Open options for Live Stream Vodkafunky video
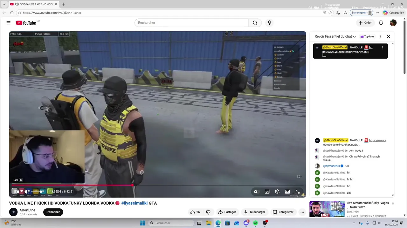Viewport: 407px width, 228px height. point(393,204)
